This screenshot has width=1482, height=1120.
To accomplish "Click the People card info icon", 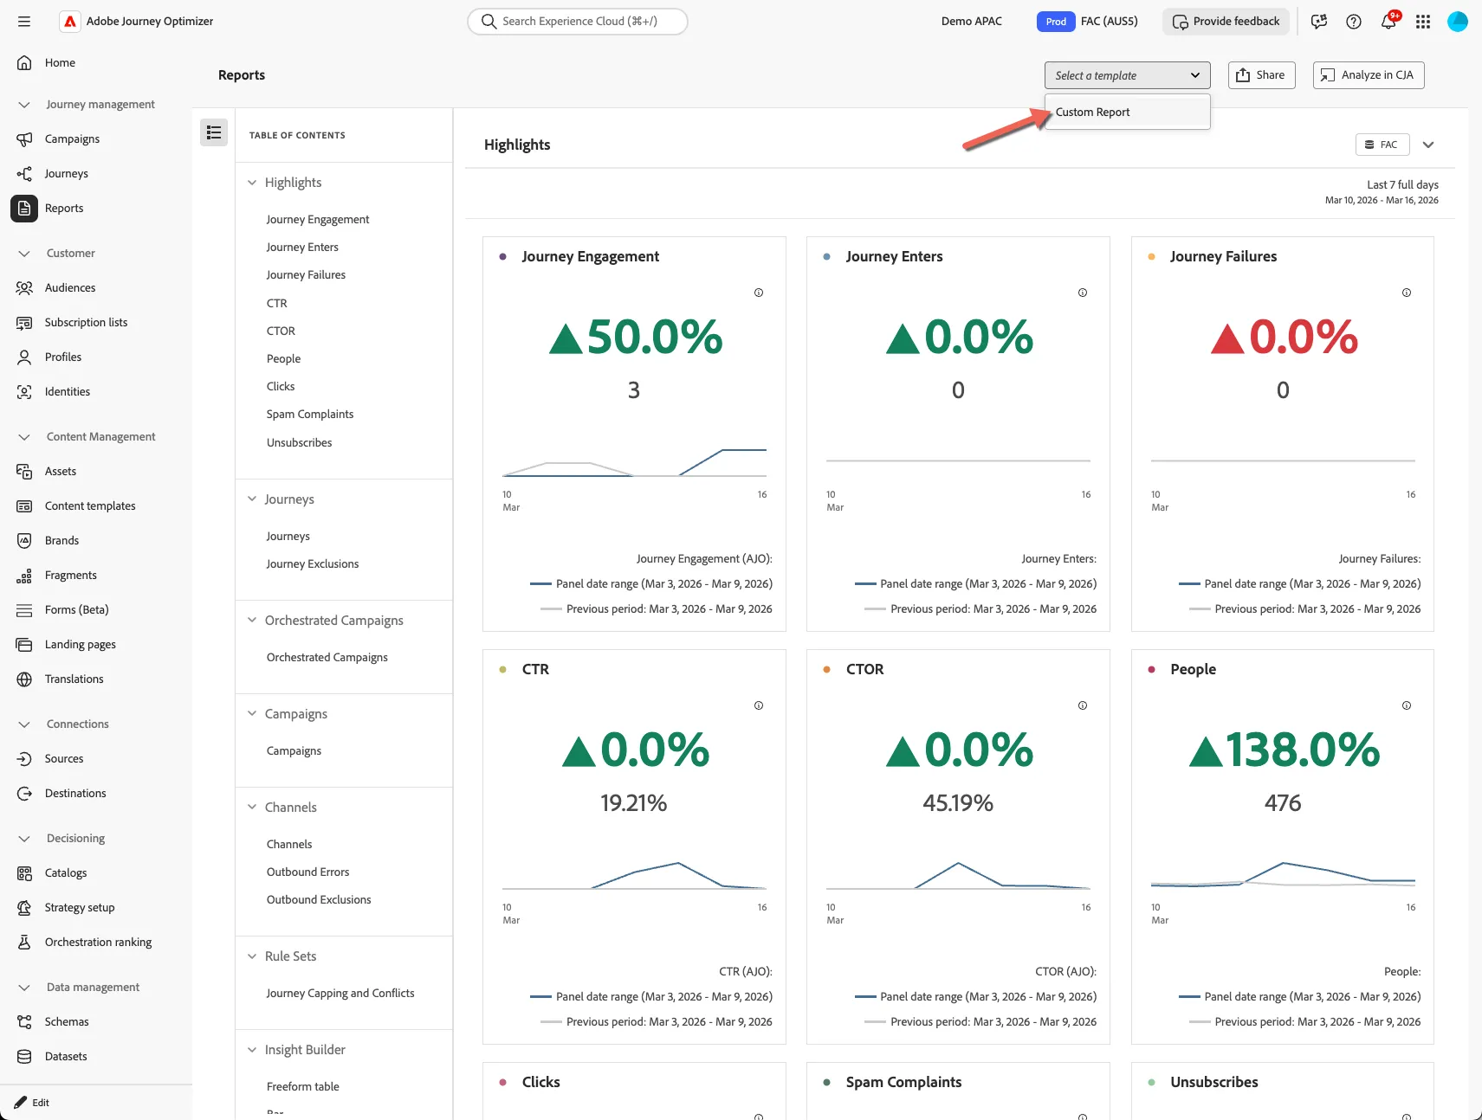I will point(1407,705).
